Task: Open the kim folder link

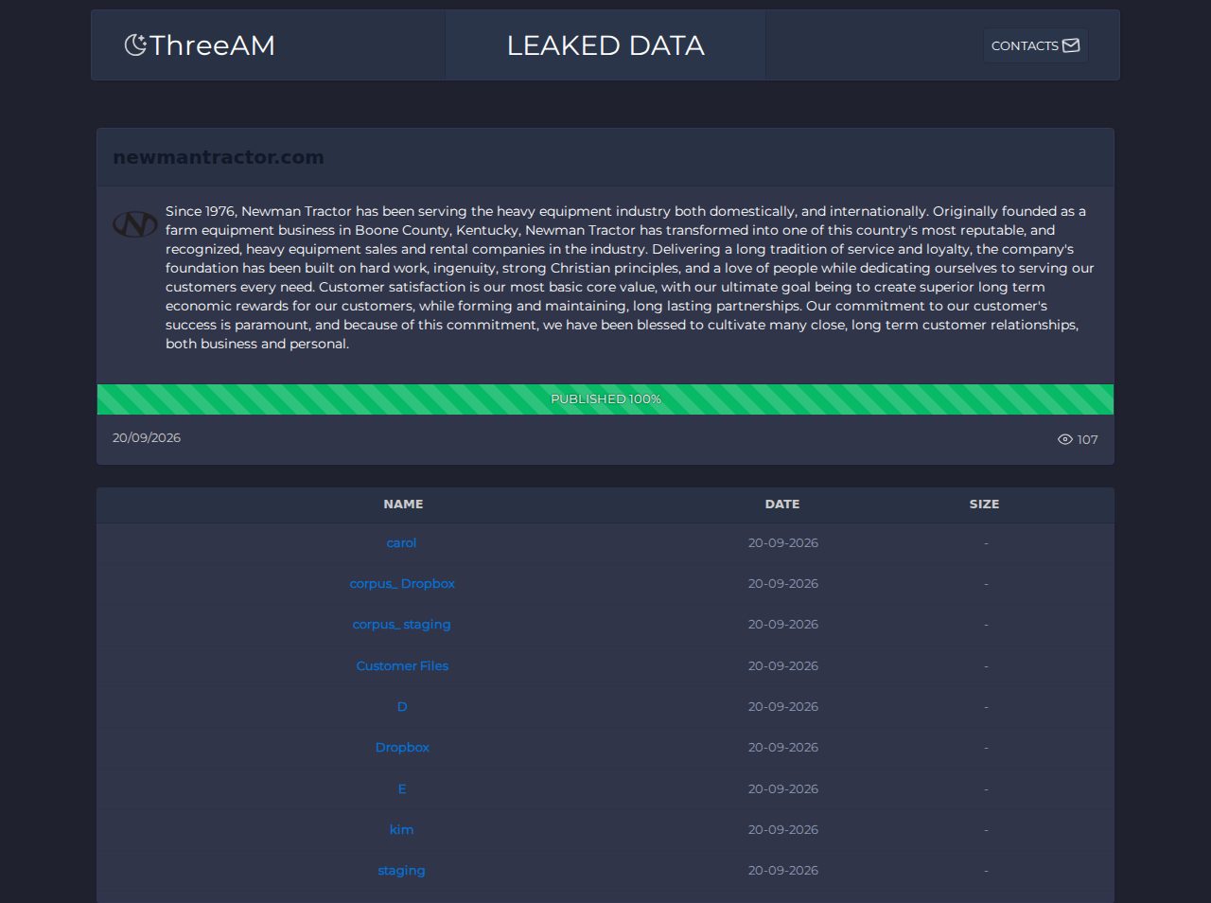Action: [x=402, y=830]
